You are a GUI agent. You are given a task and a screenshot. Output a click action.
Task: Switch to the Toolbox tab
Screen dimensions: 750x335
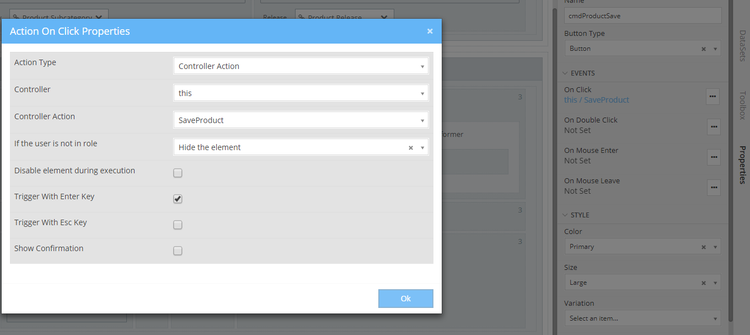tap(742, 105)
